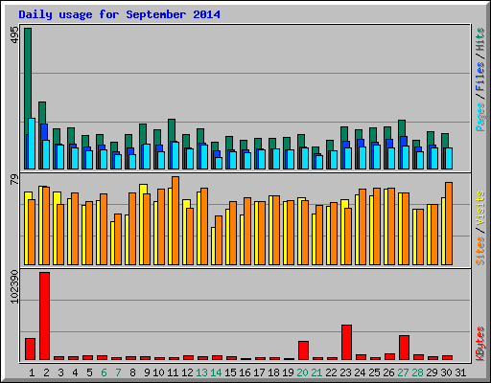Screen dimensions: 491x383
Task: Click green weekend day label 6
Action: [x=104, y=372]
